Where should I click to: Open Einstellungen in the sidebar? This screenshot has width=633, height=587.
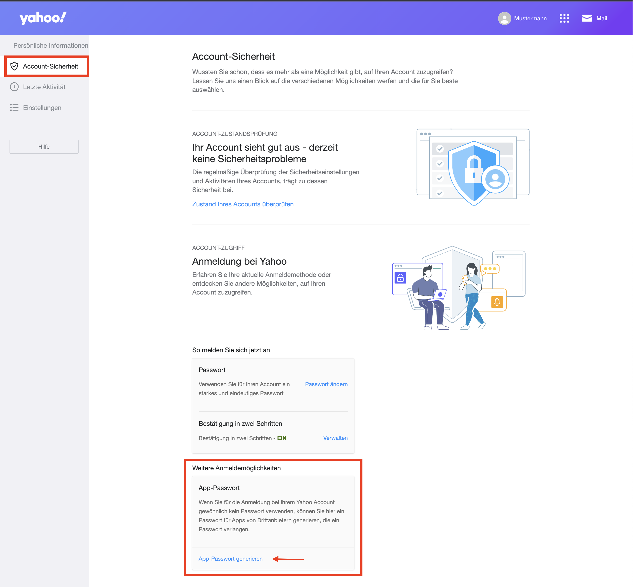point(42,108)
